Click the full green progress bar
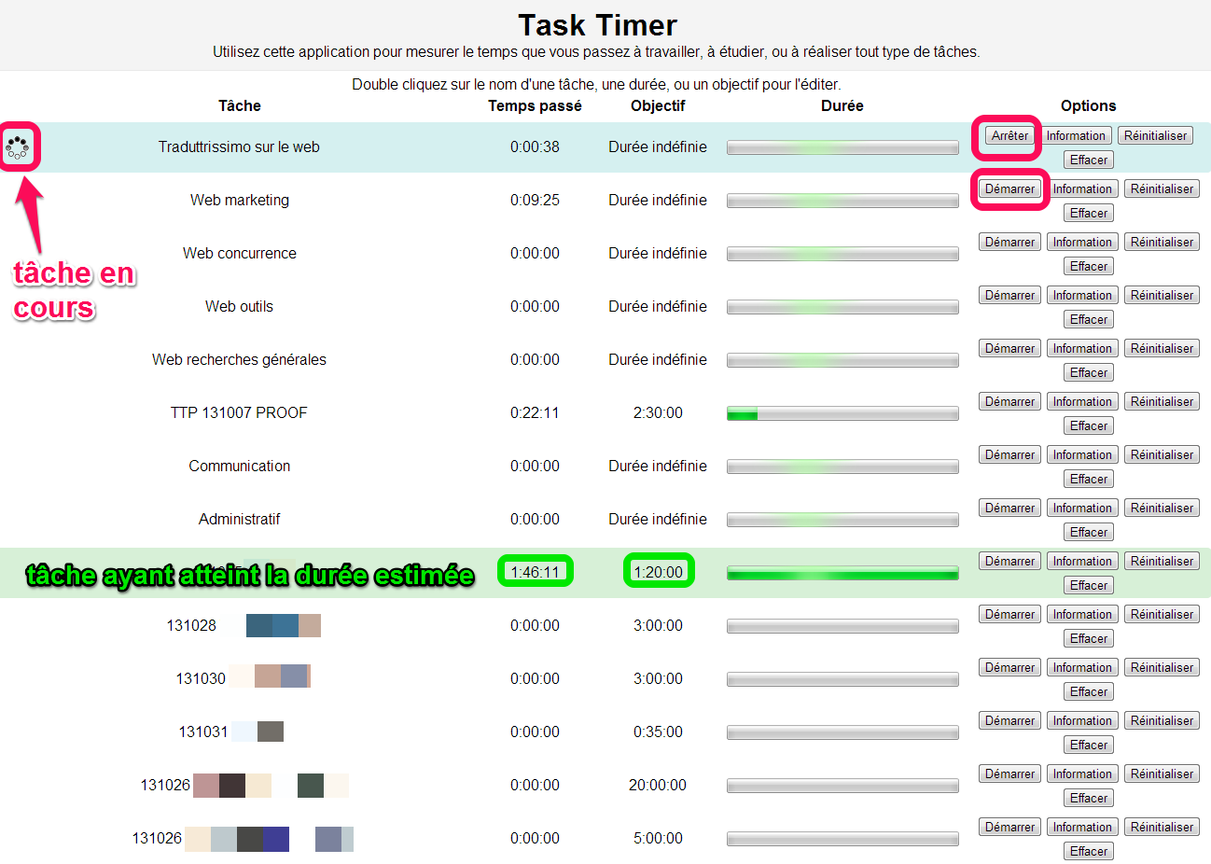The image size is (1211, 864). point(842,573)
